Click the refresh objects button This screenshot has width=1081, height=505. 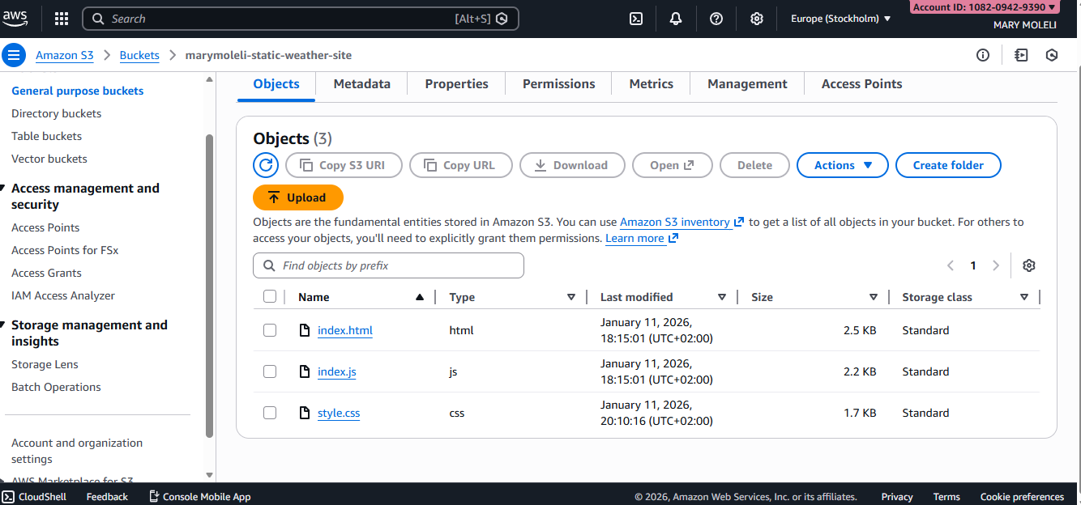(x=266, y=165)
